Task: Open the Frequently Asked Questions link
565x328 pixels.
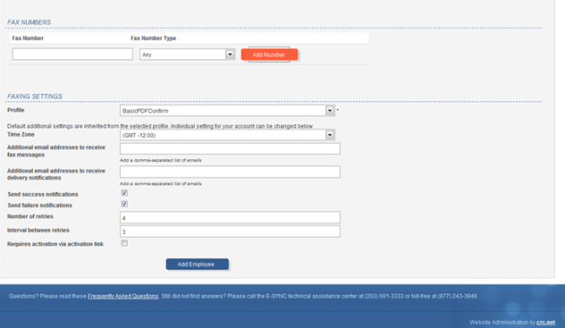Action: pos(123,297)
